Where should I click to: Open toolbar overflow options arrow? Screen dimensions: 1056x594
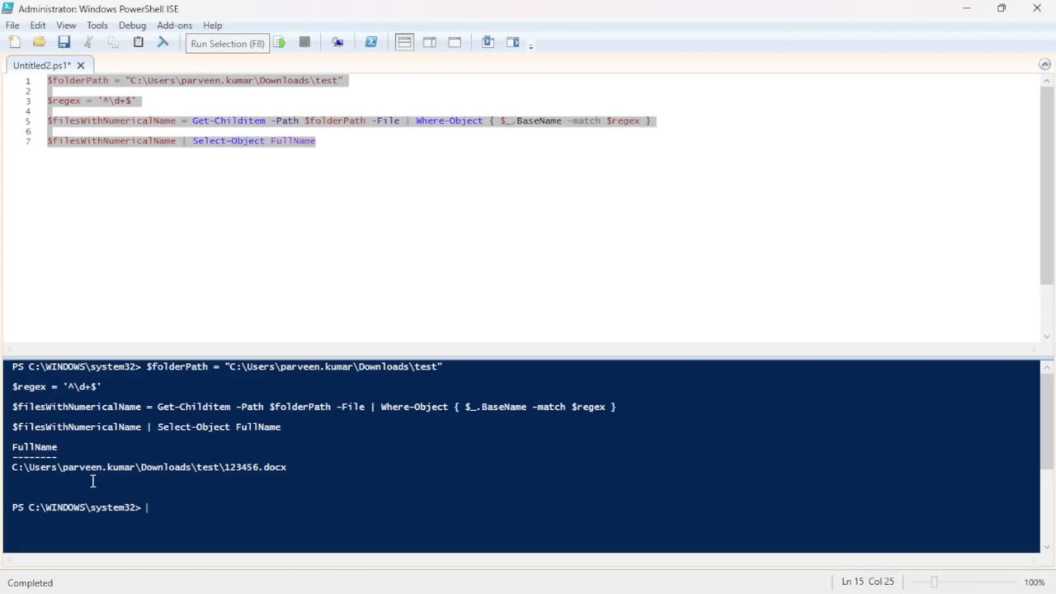[x=530, y=45]
